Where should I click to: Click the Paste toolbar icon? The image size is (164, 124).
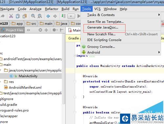(25, 16)
